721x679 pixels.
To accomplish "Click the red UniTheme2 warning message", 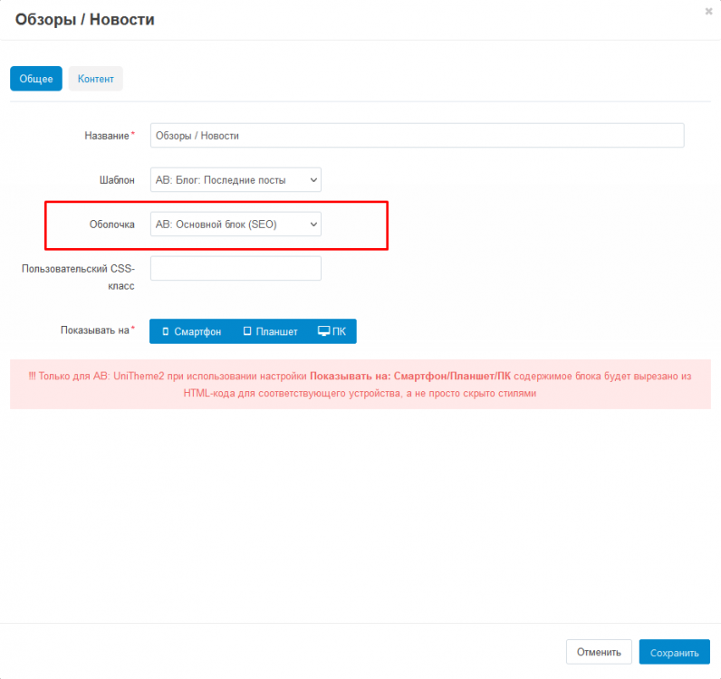I will (360, 384).
